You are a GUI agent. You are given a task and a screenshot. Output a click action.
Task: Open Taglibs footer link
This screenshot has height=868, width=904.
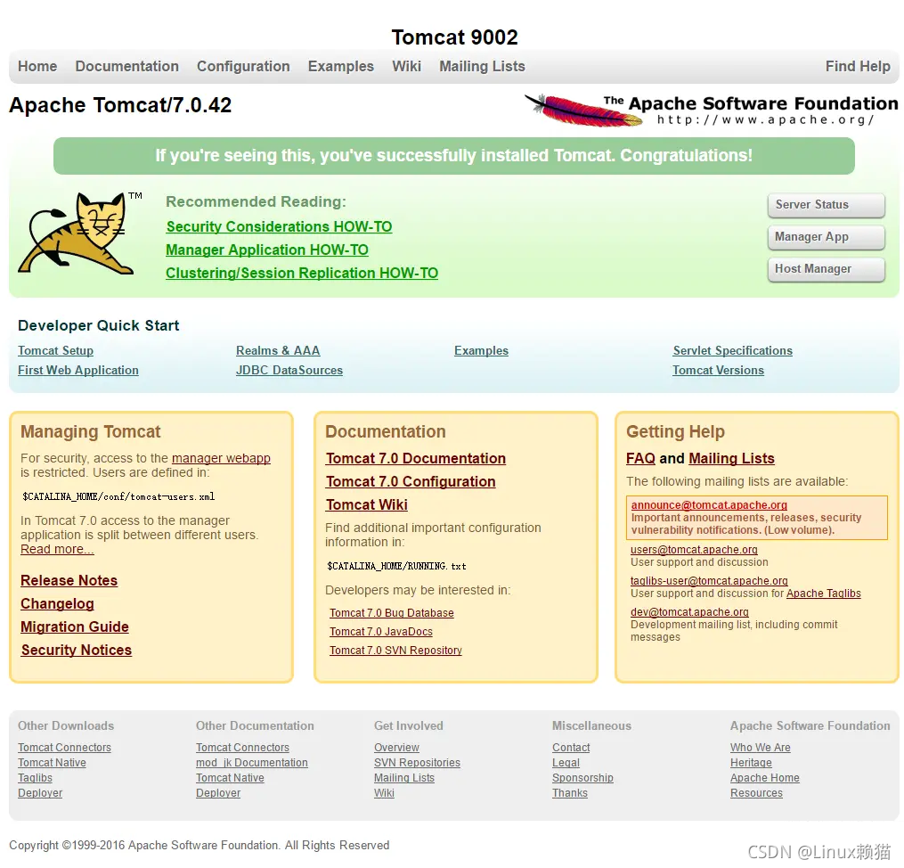(35, 778)
